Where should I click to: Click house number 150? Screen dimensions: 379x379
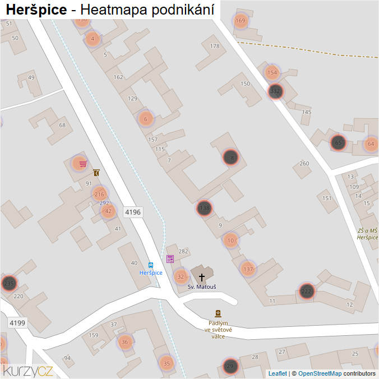click(x=246, y=84)
